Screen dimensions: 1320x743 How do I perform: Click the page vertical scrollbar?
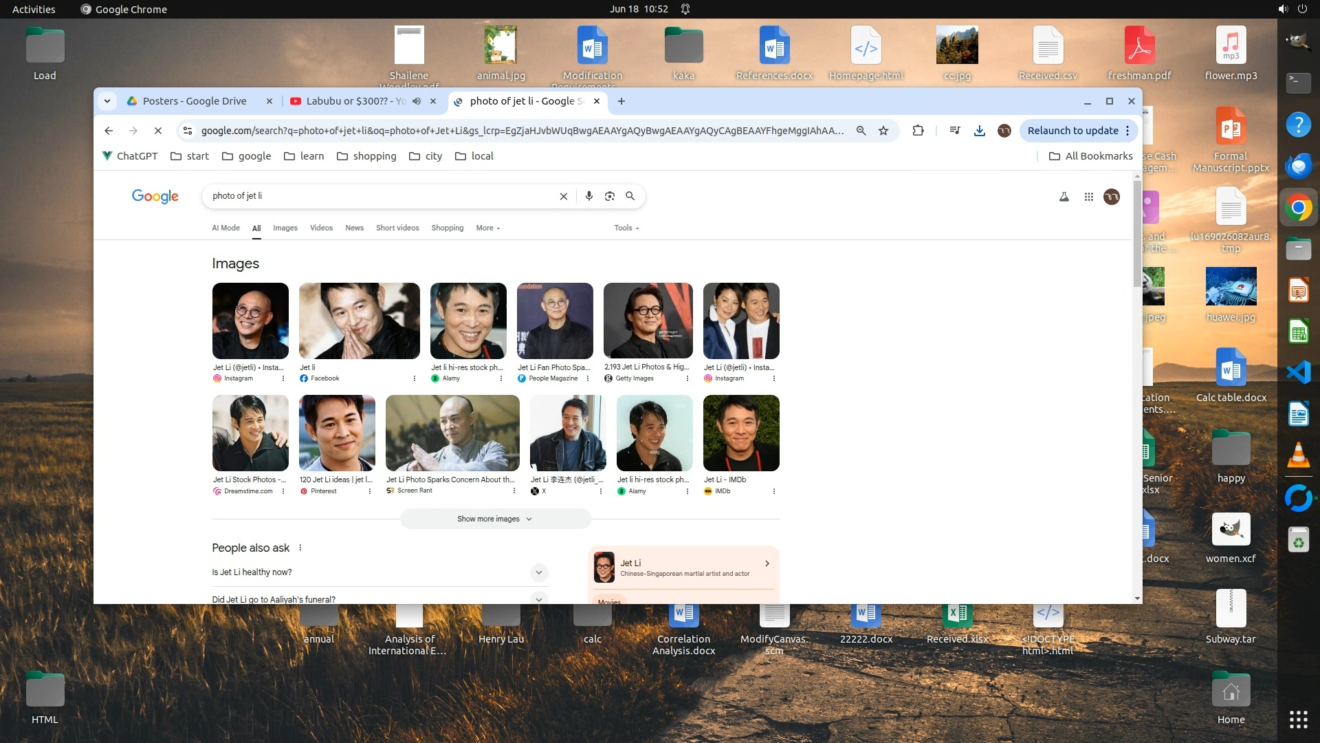(1136, 234)
